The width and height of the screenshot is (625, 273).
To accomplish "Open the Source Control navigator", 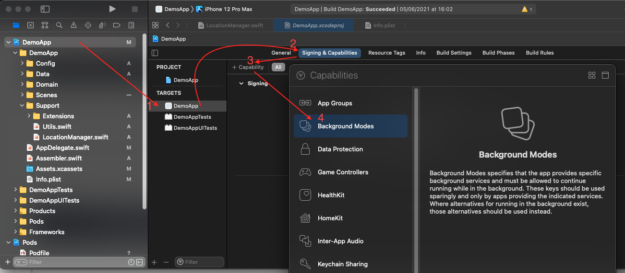I will click(x=31, y=25).
